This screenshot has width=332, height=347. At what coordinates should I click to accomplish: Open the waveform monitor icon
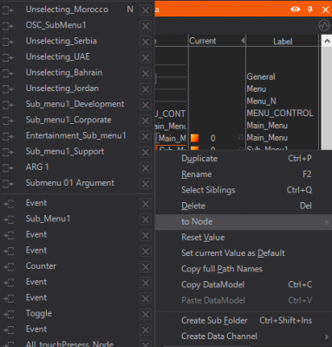[324, 25]
